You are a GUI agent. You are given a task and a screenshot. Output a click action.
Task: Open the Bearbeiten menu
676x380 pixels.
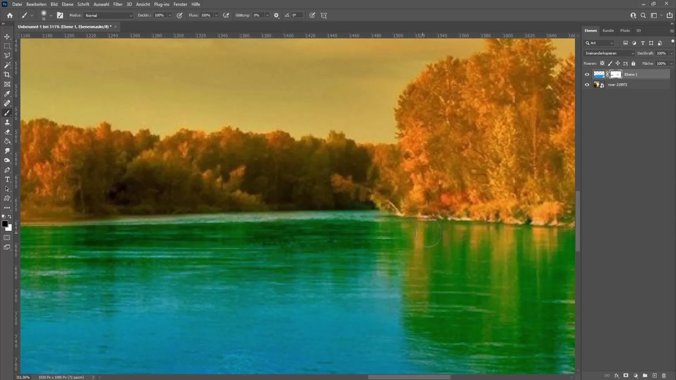(36, 4)
